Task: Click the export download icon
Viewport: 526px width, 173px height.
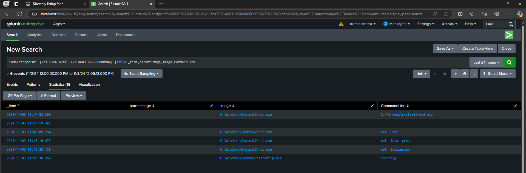Action: [474, 74]
